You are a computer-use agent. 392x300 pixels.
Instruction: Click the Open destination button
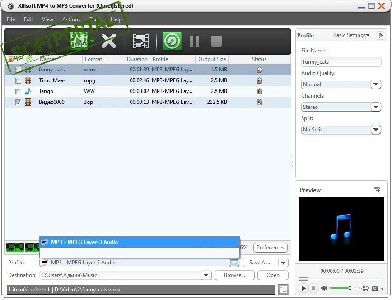point(273,275)
